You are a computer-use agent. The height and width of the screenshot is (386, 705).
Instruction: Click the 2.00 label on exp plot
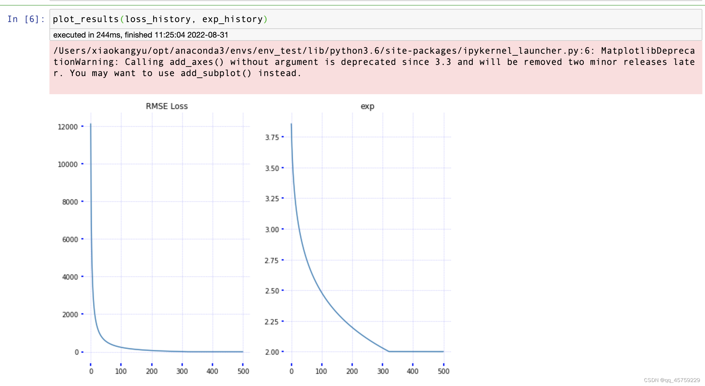point(272,352)
